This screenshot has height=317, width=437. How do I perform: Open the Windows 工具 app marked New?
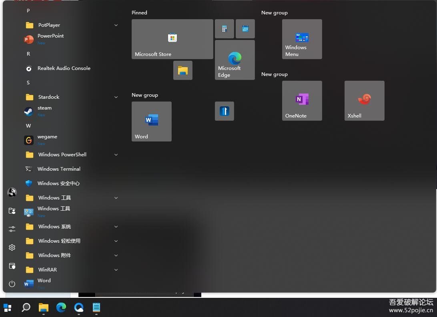point(72,212)
